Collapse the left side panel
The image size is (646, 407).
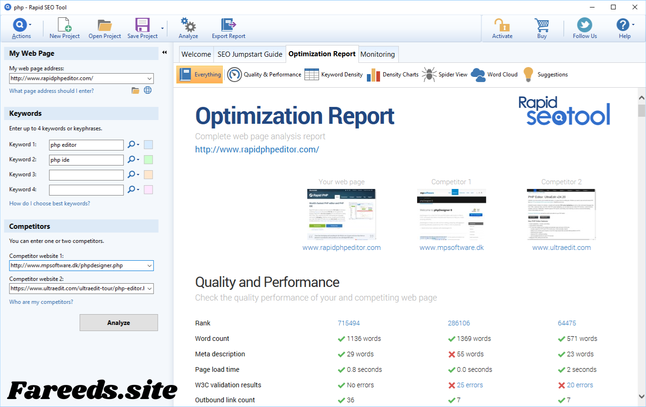coord(165,53)
